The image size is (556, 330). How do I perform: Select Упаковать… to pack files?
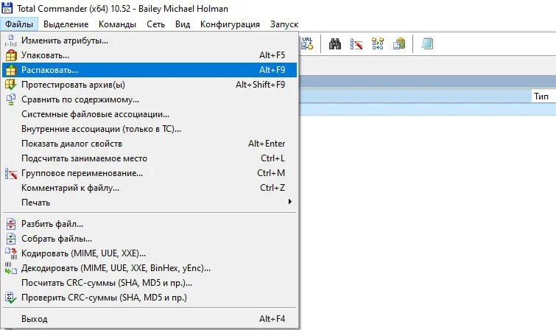(149, 55)
